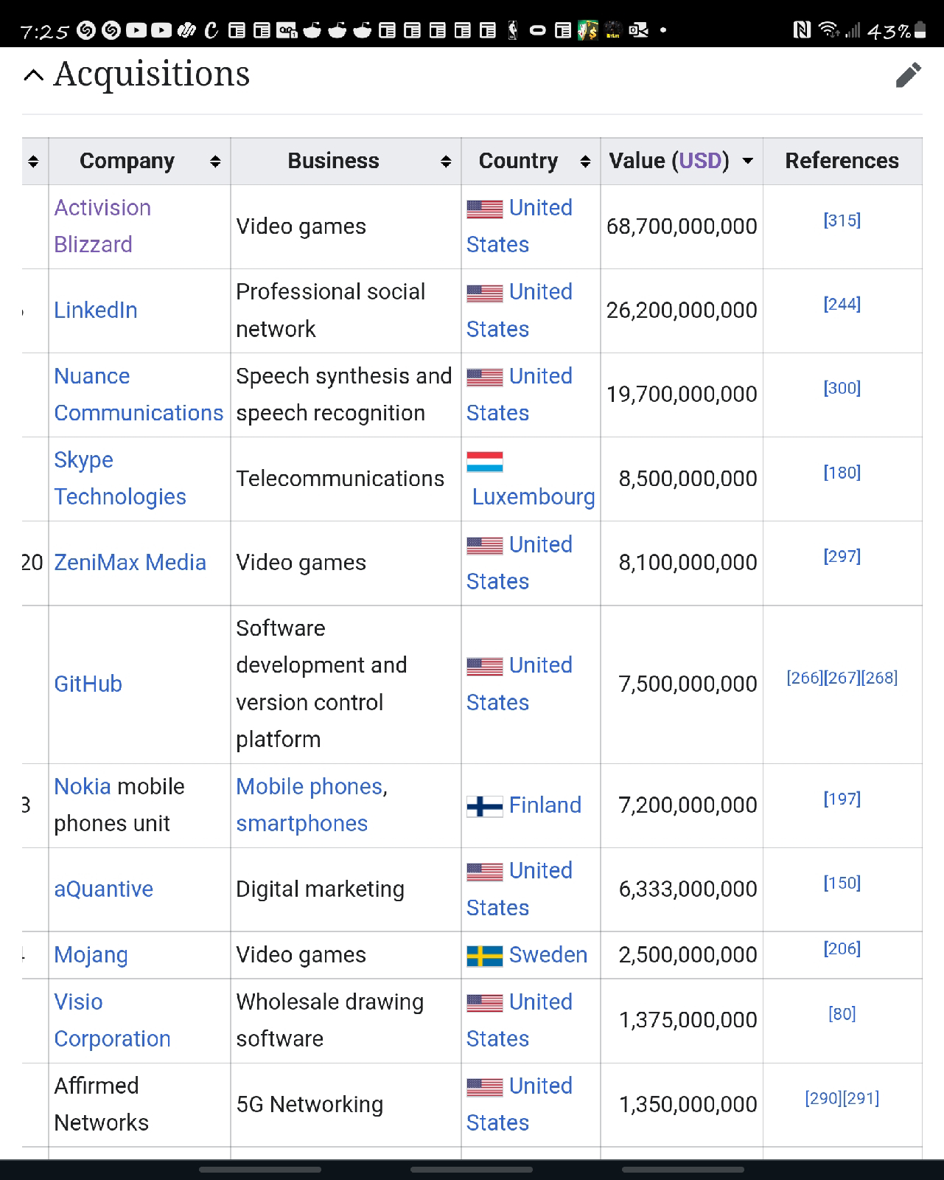Open reference [150]

pos(842,883)
